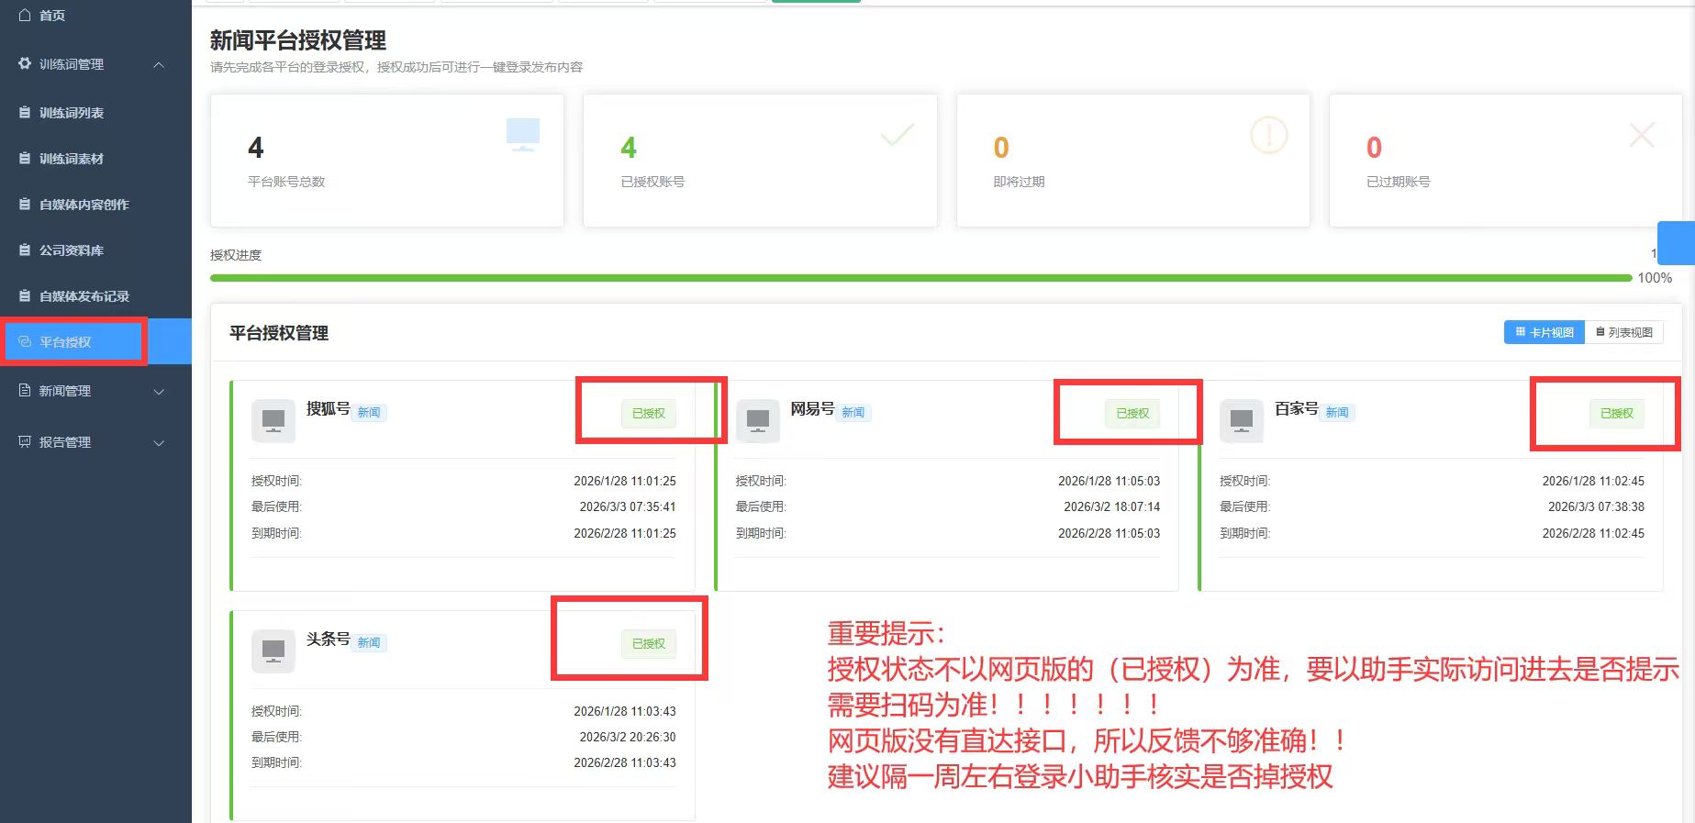
Task: Click the 训练词管理 gear icon
Action: point(25,63)
